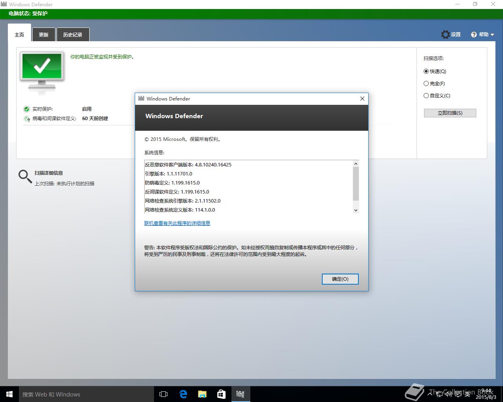Click the 60 天前创建 definition age text
The width and height of the screenshot is (503, 402).
95,119
